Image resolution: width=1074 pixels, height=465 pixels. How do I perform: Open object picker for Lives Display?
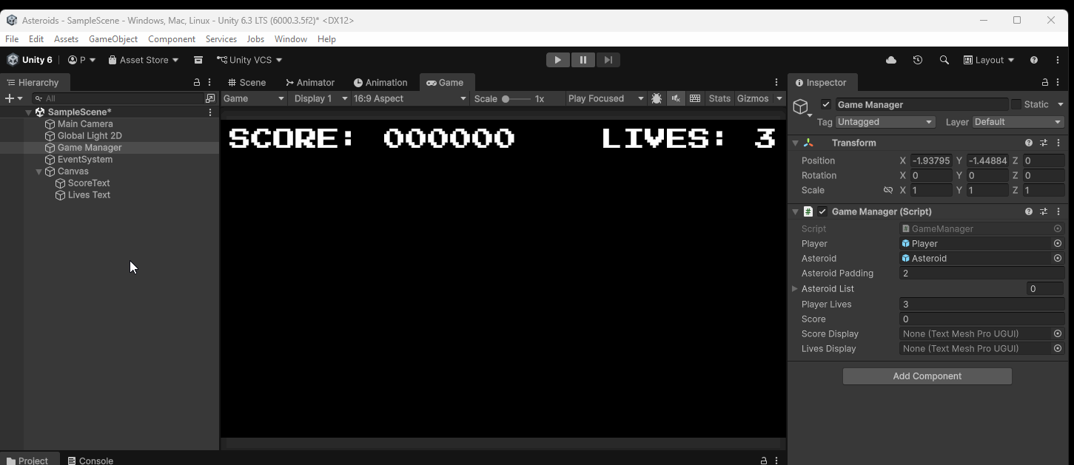(x=1058, y=348)
